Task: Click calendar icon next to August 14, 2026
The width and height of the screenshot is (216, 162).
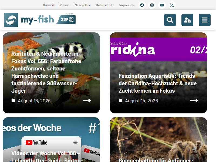Action: click(x=120, y=100)
